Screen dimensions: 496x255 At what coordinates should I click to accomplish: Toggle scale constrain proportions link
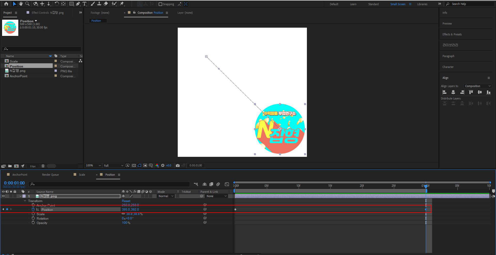point(123,214)
